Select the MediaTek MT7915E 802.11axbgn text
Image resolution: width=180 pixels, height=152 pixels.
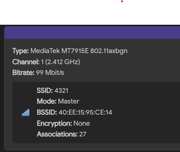(x=79, y=51)
